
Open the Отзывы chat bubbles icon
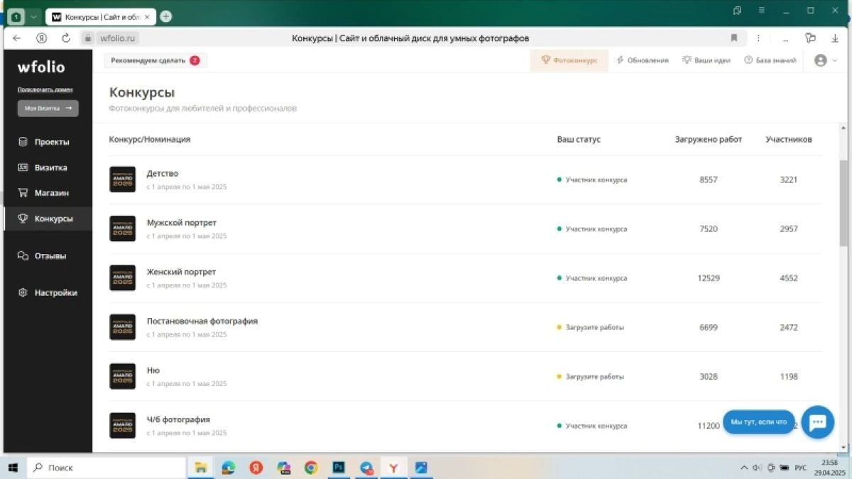(x=23, y=255)
